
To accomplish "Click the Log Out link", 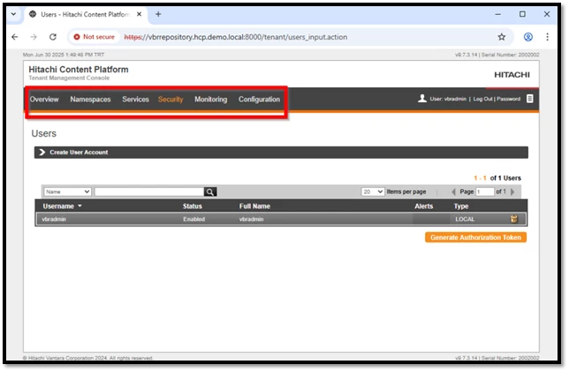I will coord(482,99).
